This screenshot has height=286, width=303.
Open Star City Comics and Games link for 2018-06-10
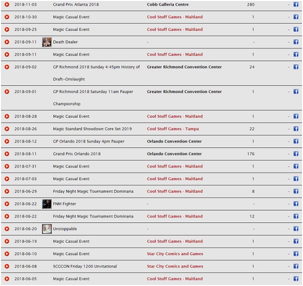point(175,254)
